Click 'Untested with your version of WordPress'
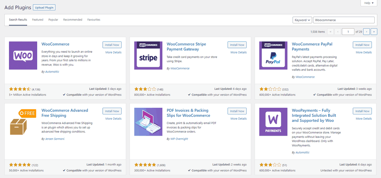 346,171
